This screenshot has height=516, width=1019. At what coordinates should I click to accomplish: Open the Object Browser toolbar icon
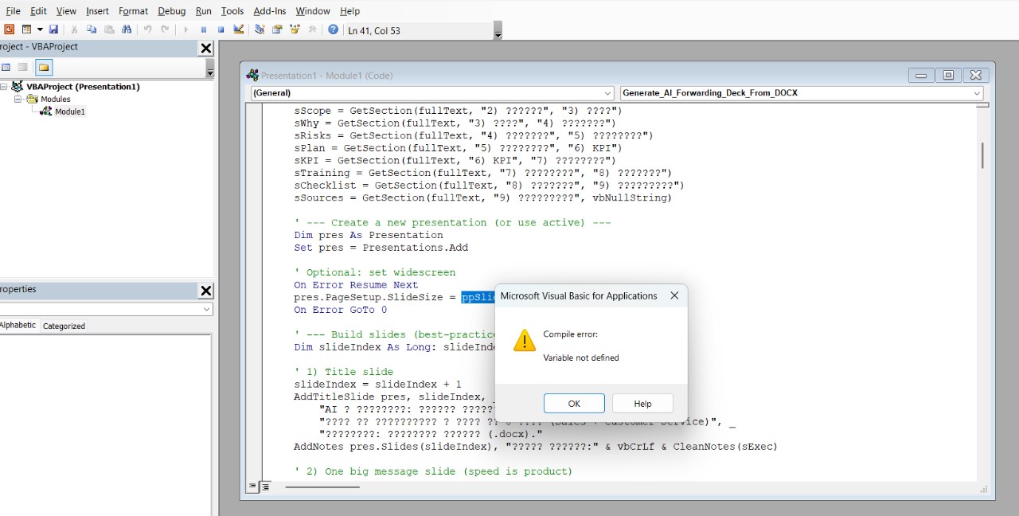click(x=295, y=29)
